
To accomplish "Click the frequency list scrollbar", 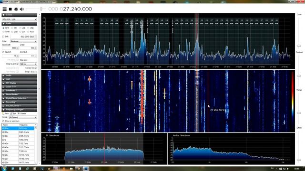I will (x=36, y=143).
